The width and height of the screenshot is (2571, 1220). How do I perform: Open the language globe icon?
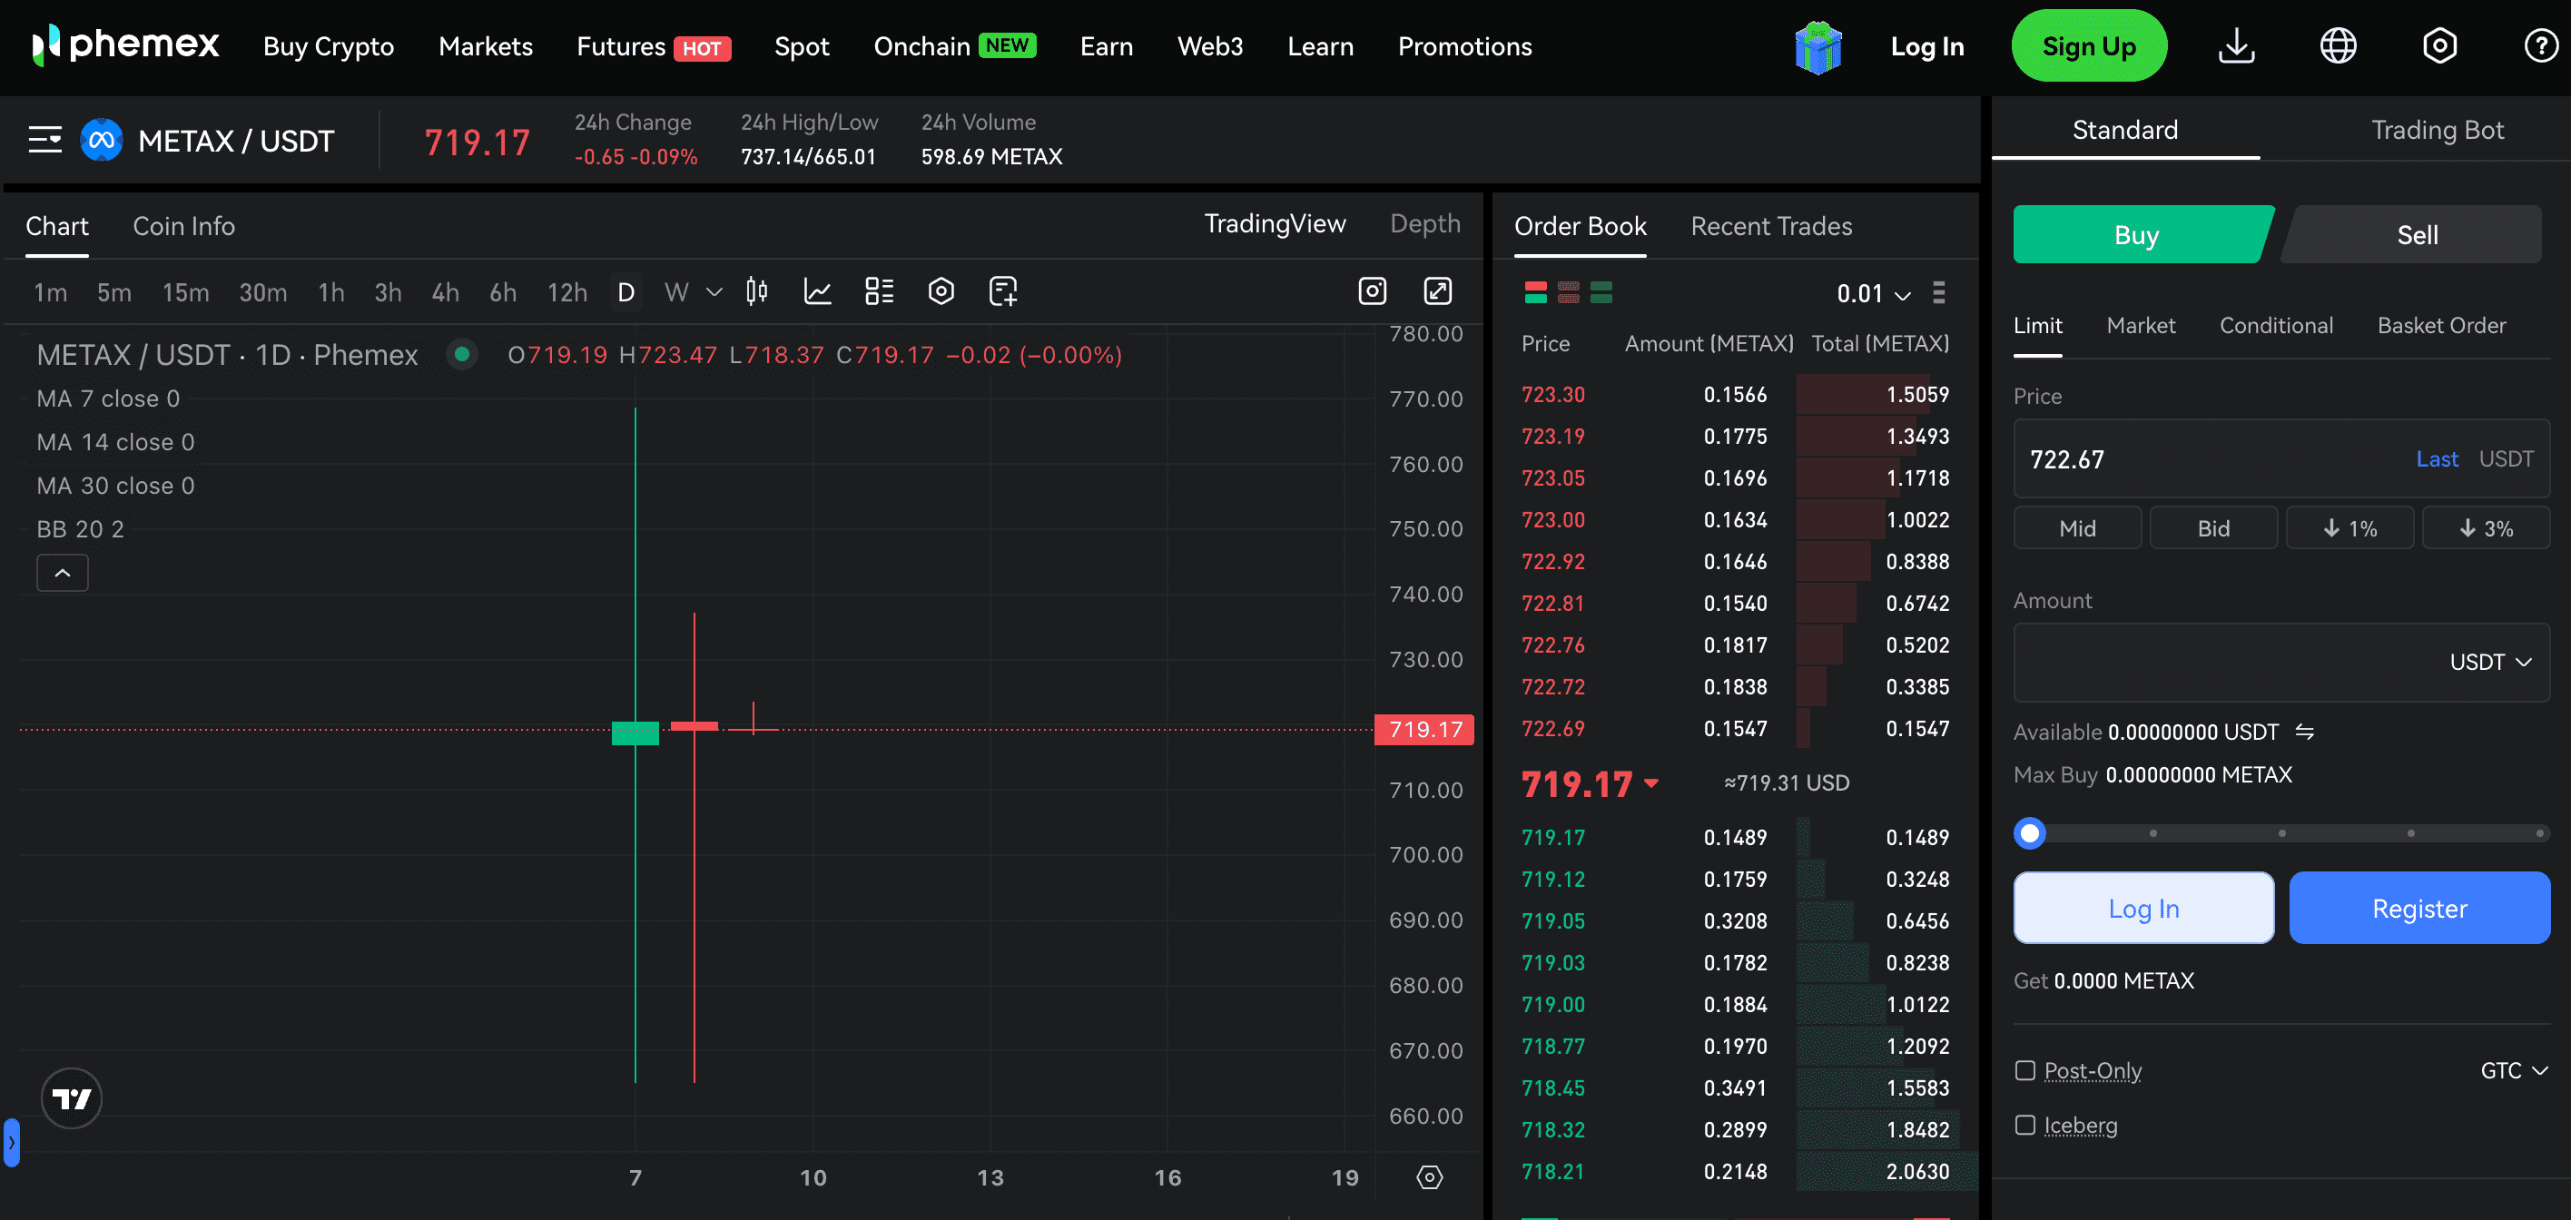coord(2338,46)
